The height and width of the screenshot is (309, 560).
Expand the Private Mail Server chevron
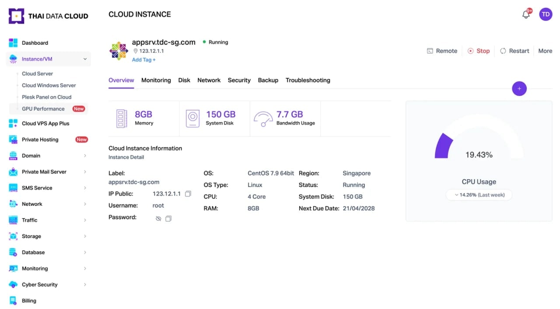click(85, 172)
